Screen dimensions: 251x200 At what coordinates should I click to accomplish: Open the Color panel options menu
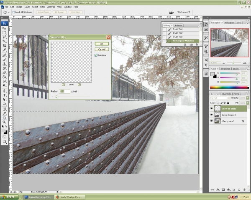click(248, 69)
